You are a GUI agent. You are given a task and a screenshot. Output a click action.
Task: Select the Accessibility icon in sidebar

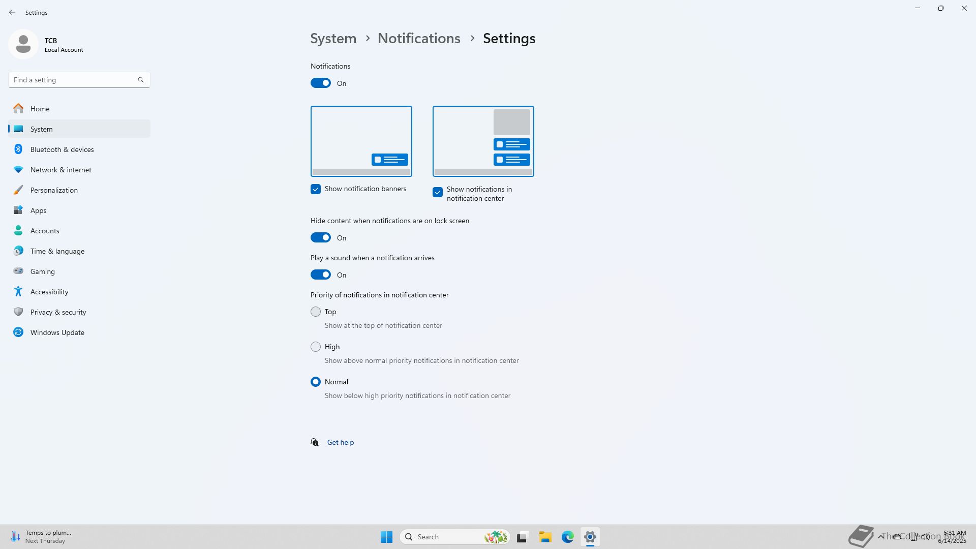coord(18,292)
